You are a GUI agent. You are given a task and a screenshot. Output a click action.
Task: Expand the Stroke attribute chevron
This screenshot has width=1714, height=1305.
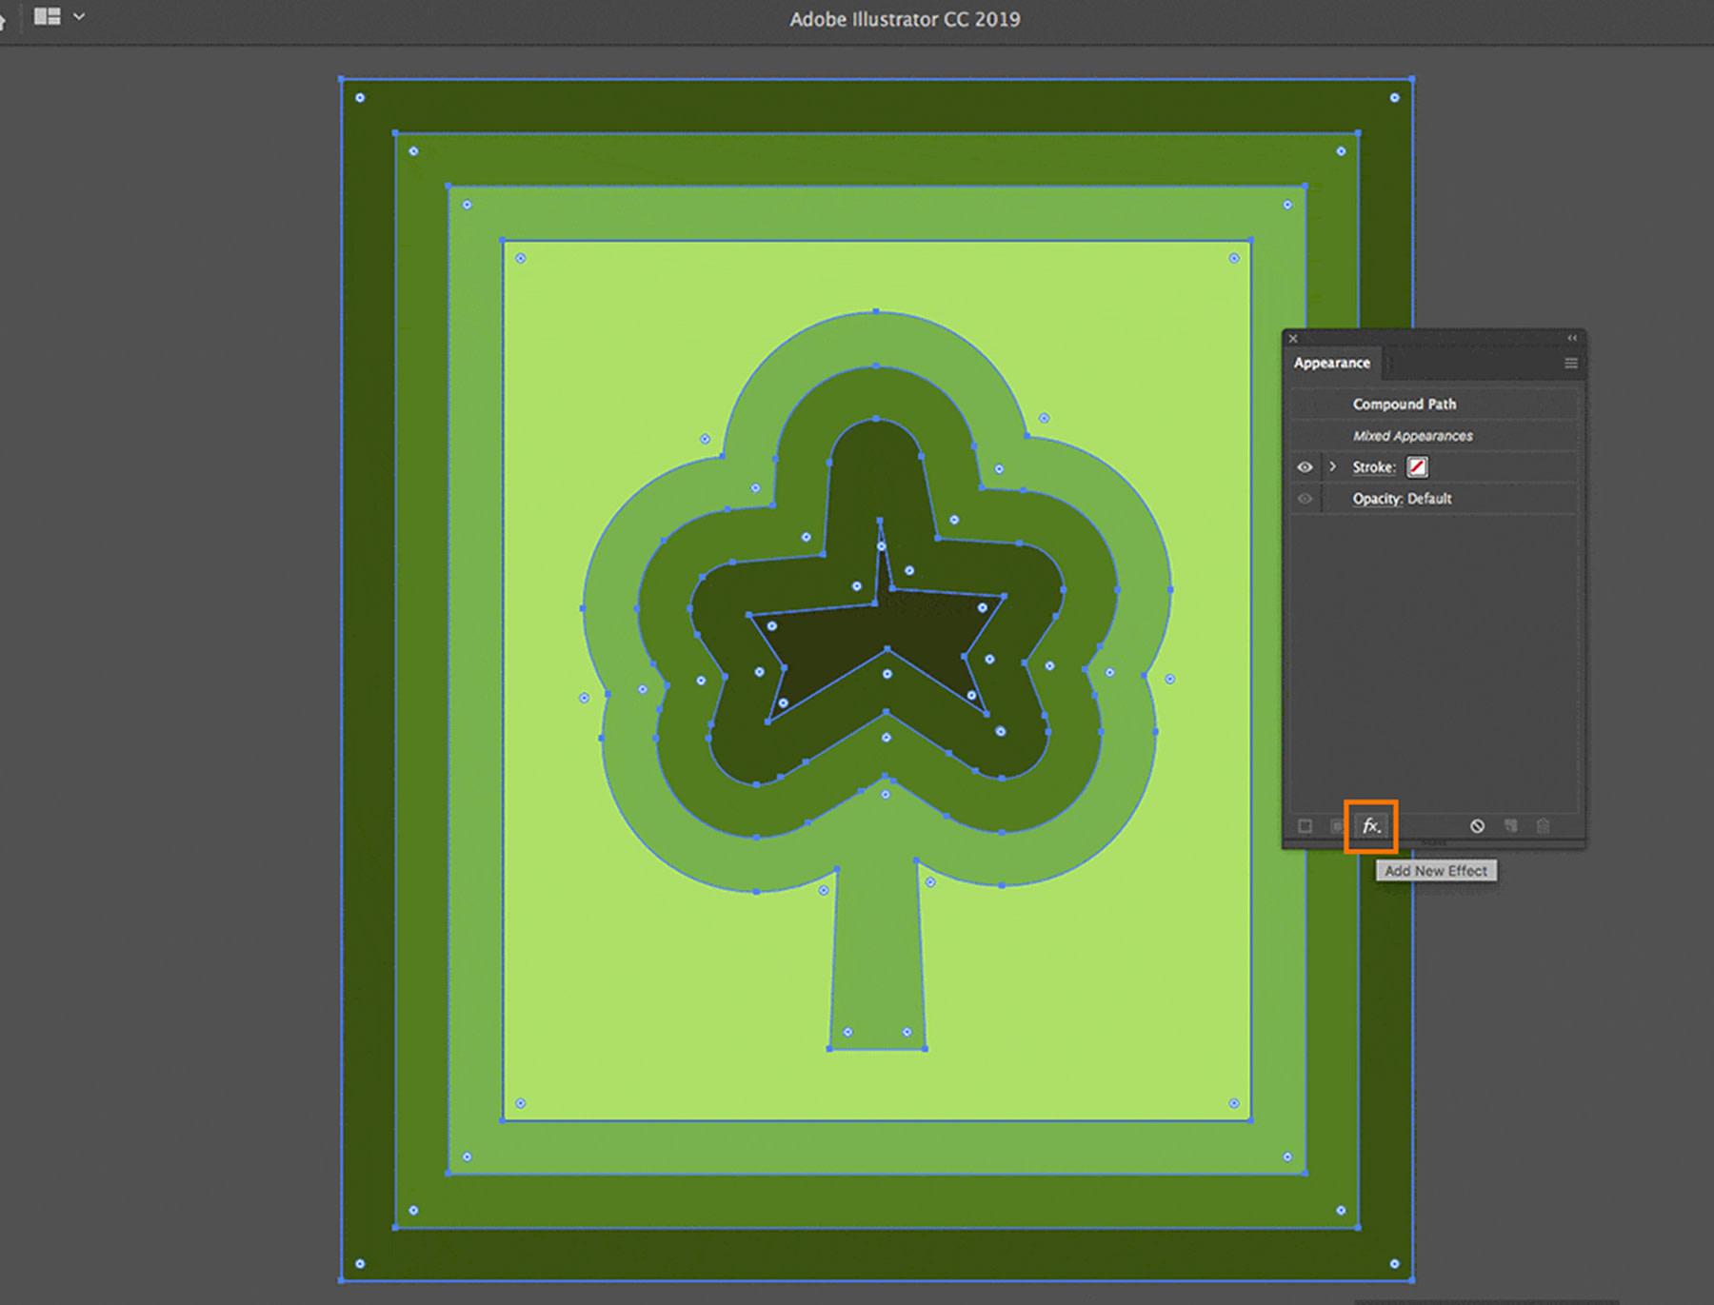(1333, 467)
